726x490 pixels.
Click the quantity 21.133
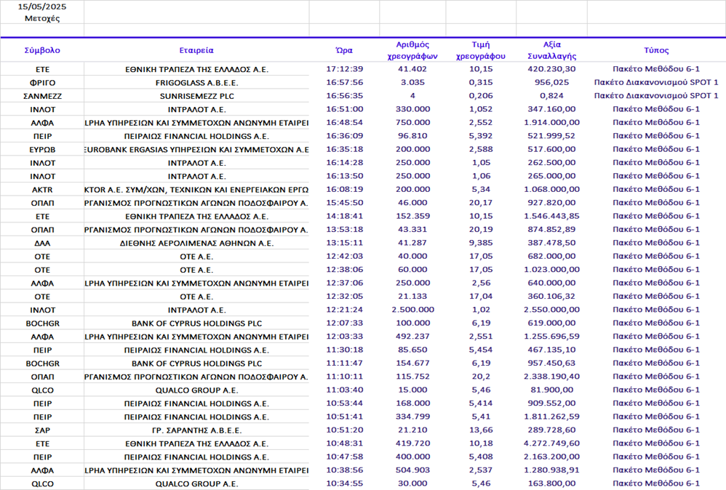click(412, 297)
